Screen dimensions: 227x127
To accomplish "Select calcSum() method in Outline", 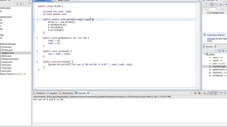I will pyautogui.click(x=220, y=73).
